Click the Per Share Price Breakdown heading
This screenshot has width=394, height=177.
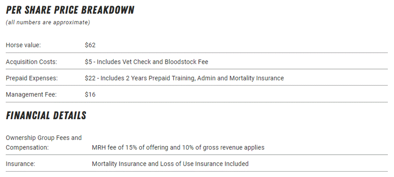(70, 10)
